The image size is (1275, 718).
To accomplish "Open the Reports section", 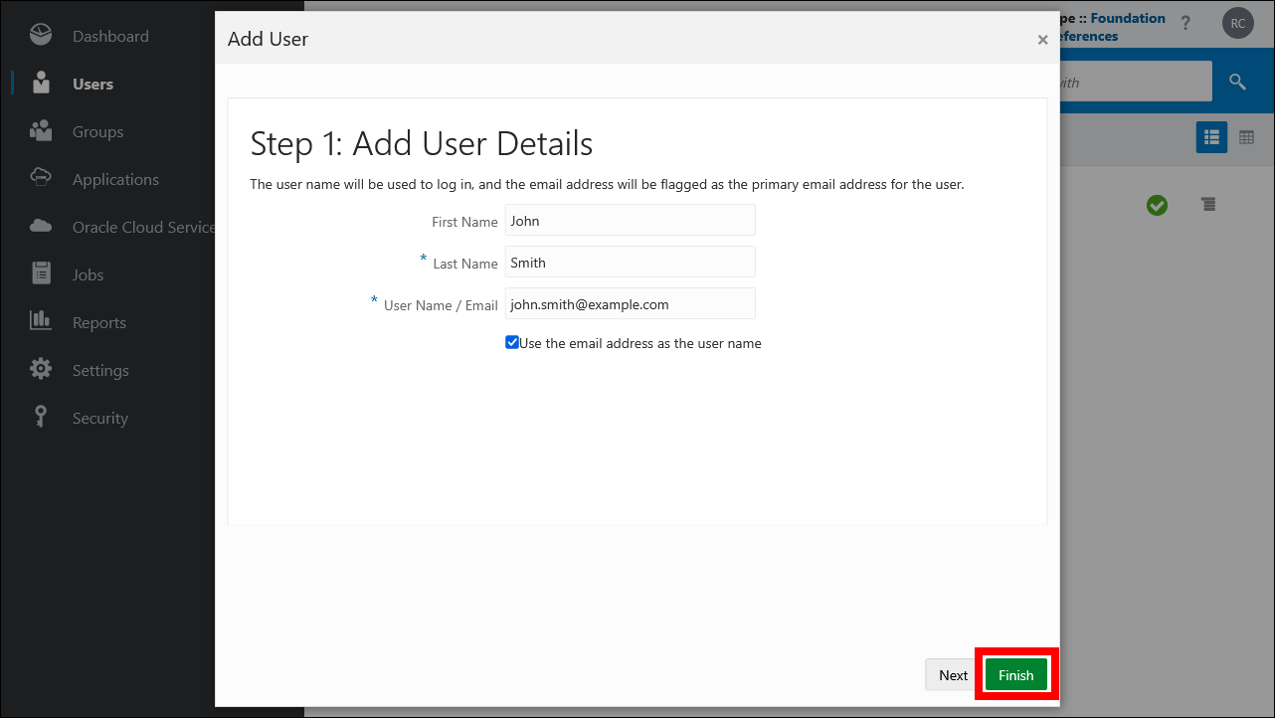I will click(98, 322).
